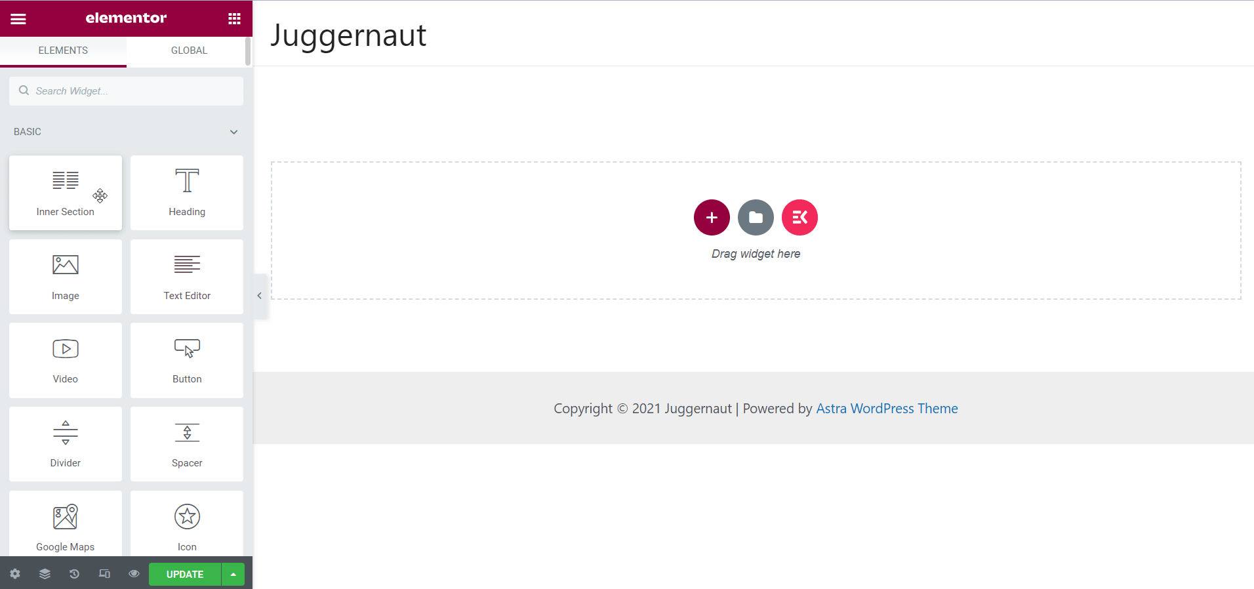This screenshot has height=589, width=1254.
Task: Open the Elementor hamburger menu
Action: click(x=18, y=18)
